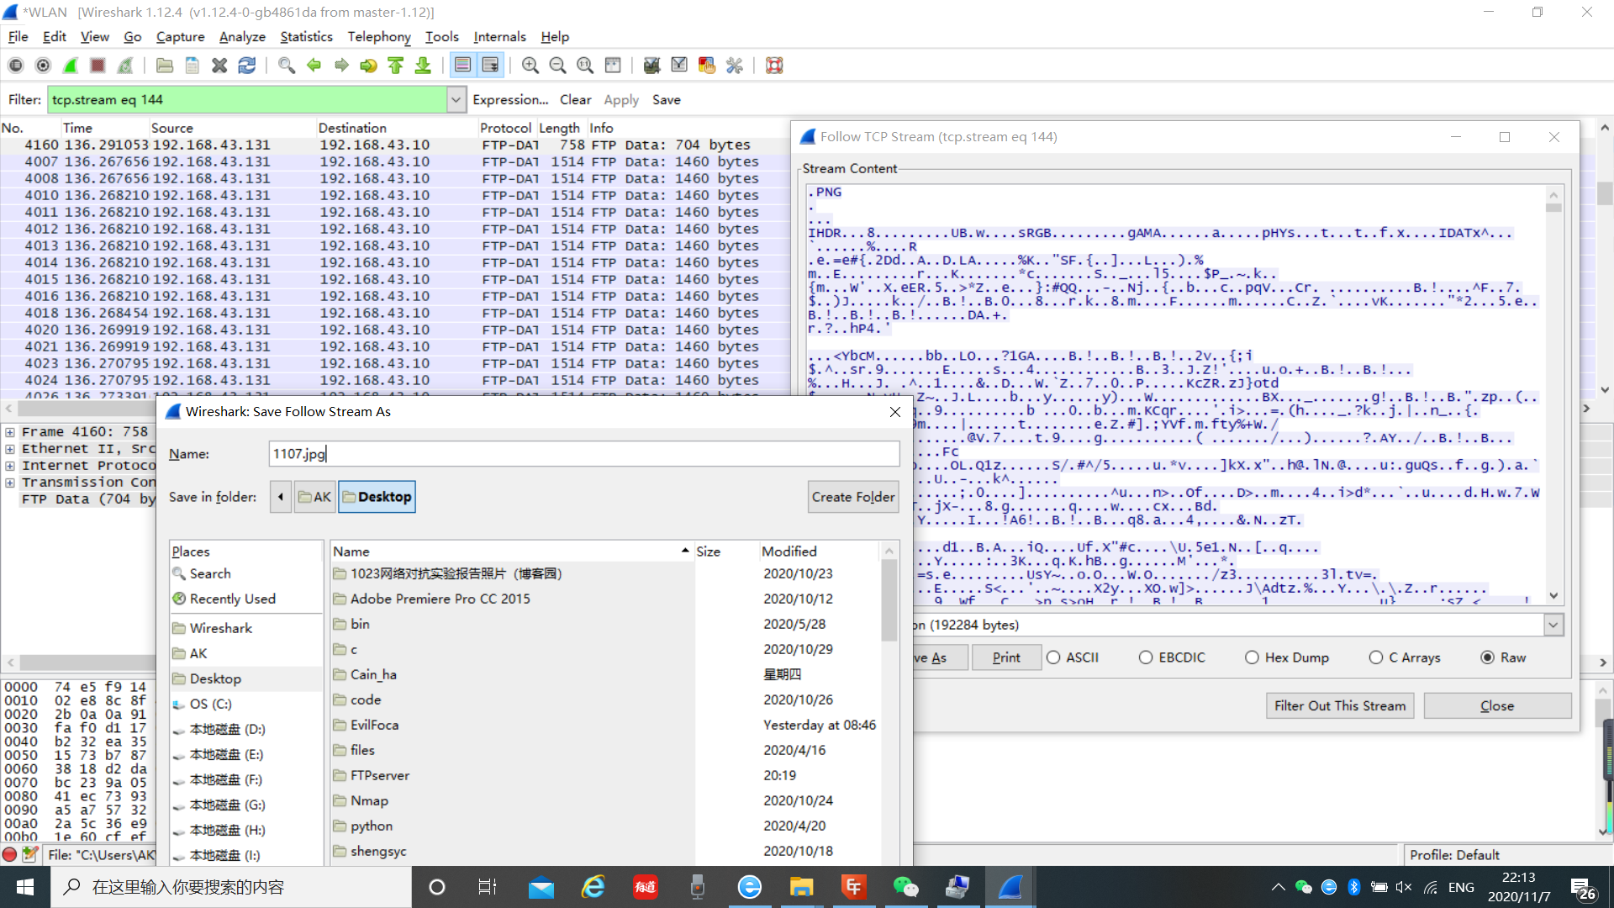1614x908 pixels.
Task: Choose the C Arrays radio button
Action: (x=1376, y=657)
